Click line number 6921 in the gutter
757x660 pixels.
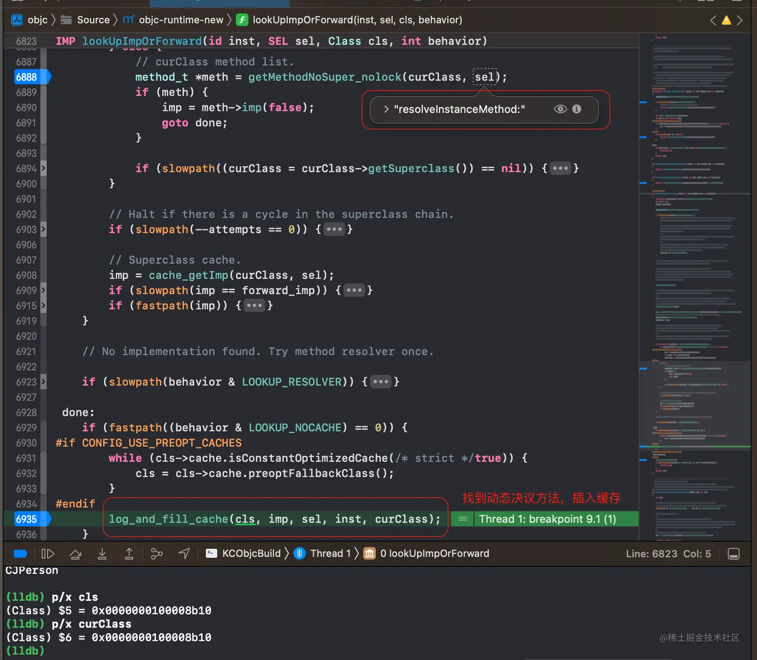pyautogui.click(x=26, y=352)
